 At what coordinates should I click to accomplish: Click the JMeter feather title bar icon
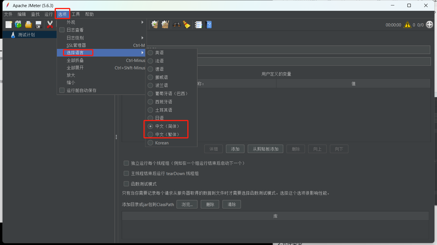[x=7, y=5]
